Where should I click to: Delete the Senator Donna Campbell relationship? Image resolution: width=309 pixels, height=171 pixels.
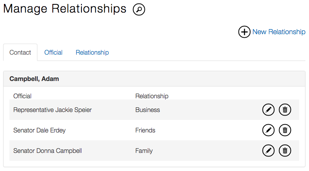[285, 150]
